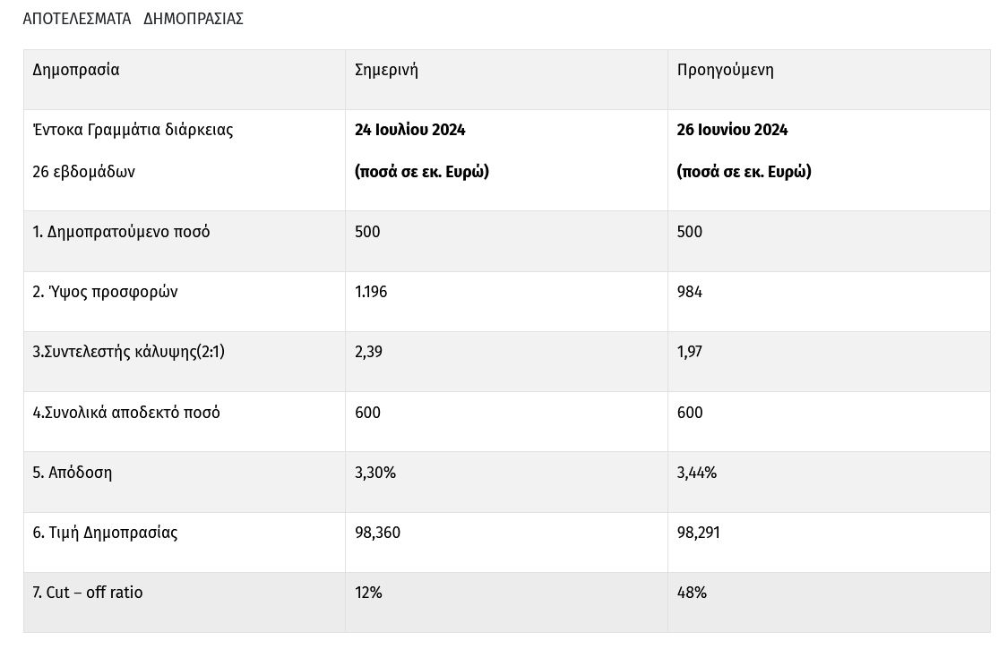Select today's yield value 3,30%
The height and width of the screenshot is (649, 1007).
[374, 473]
